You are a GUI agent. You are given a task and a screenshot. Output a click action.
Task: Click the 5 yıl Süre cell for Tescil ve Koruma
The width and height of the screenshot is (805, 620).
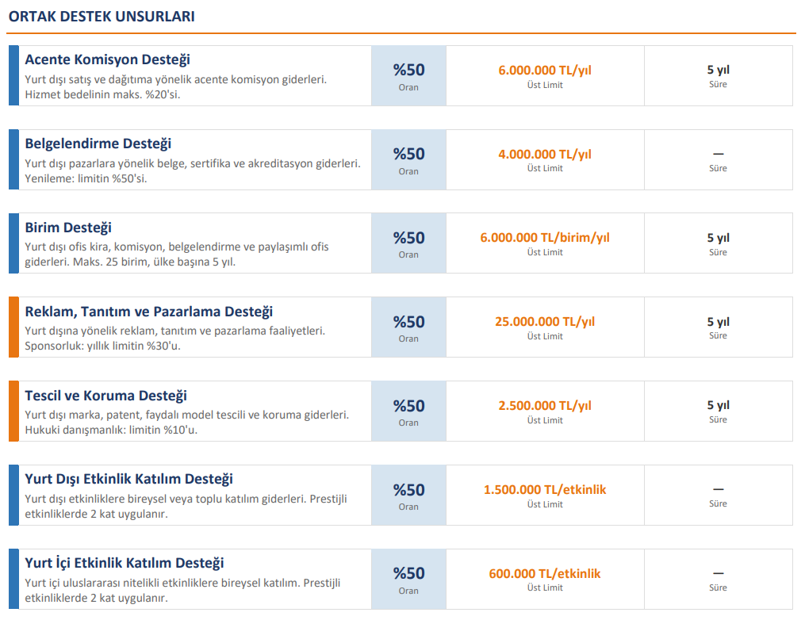click(x=718, y=411)
